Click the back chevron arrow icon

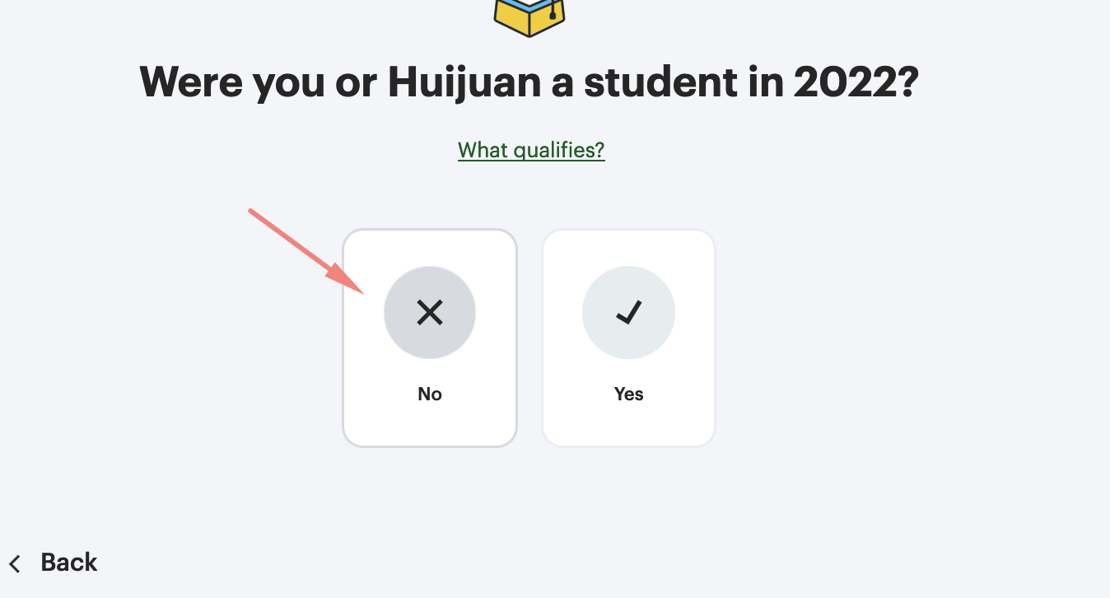click(x=15, y=563)
